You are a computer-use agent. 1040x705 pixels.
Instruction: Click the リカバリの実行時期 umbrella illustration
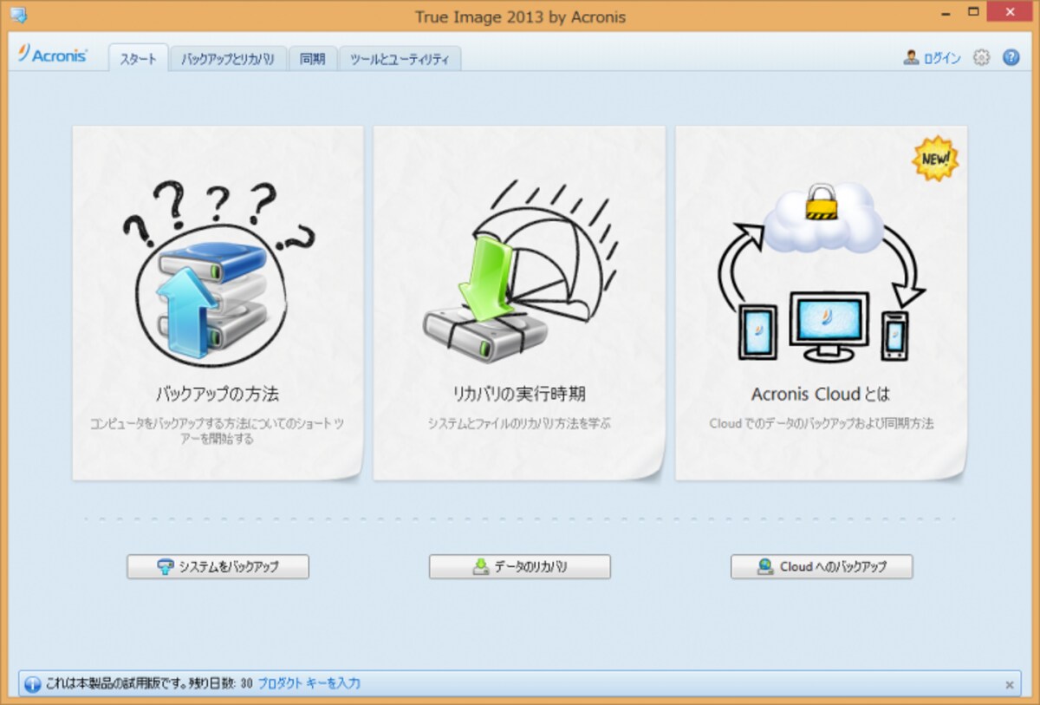point(518,270)
